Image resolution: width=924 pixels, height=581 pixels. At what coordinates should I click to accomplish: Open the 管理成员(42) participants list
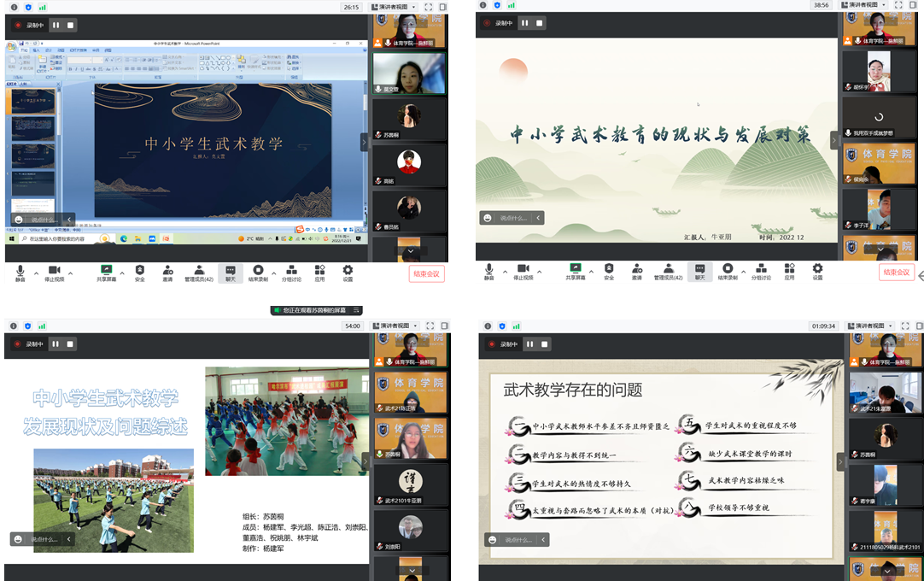click(198, 269)
